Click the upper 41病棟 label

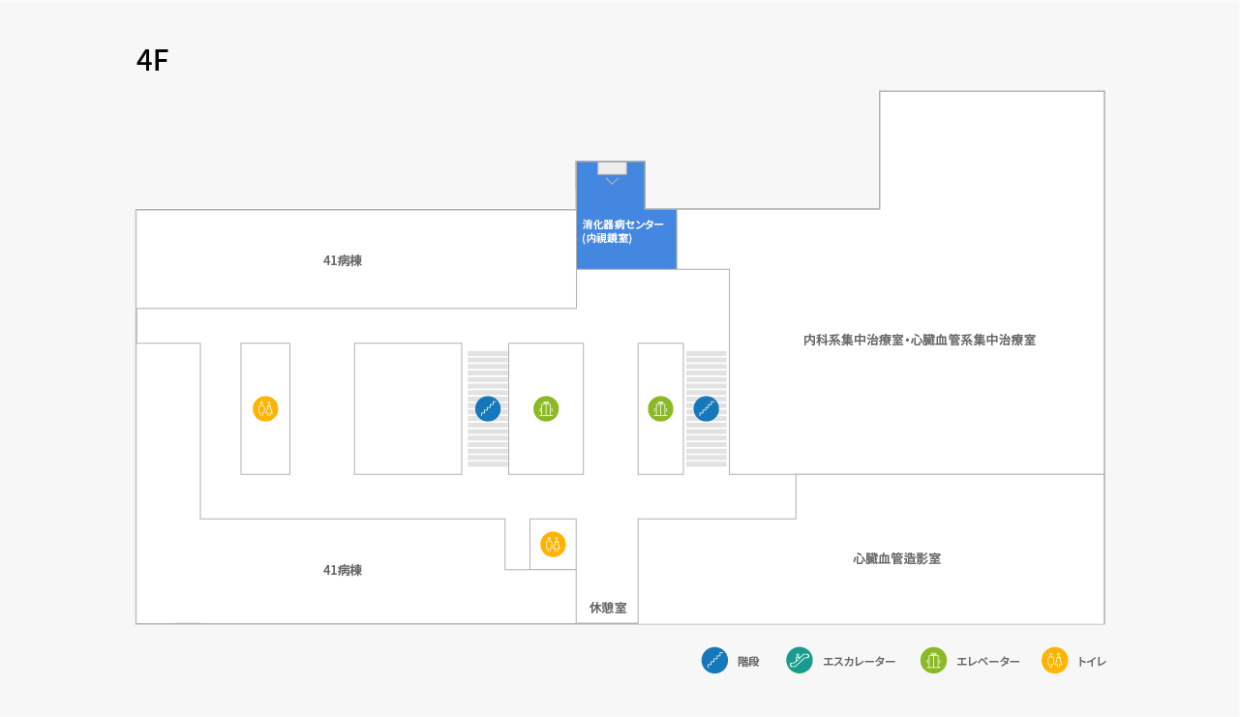(343, 260)
